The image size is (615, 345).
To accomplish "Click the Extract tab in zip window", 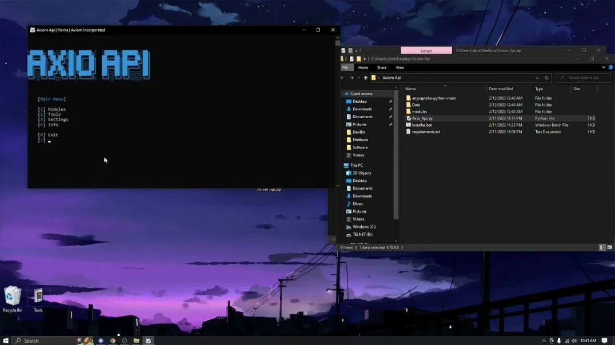I will coord(426,51).
